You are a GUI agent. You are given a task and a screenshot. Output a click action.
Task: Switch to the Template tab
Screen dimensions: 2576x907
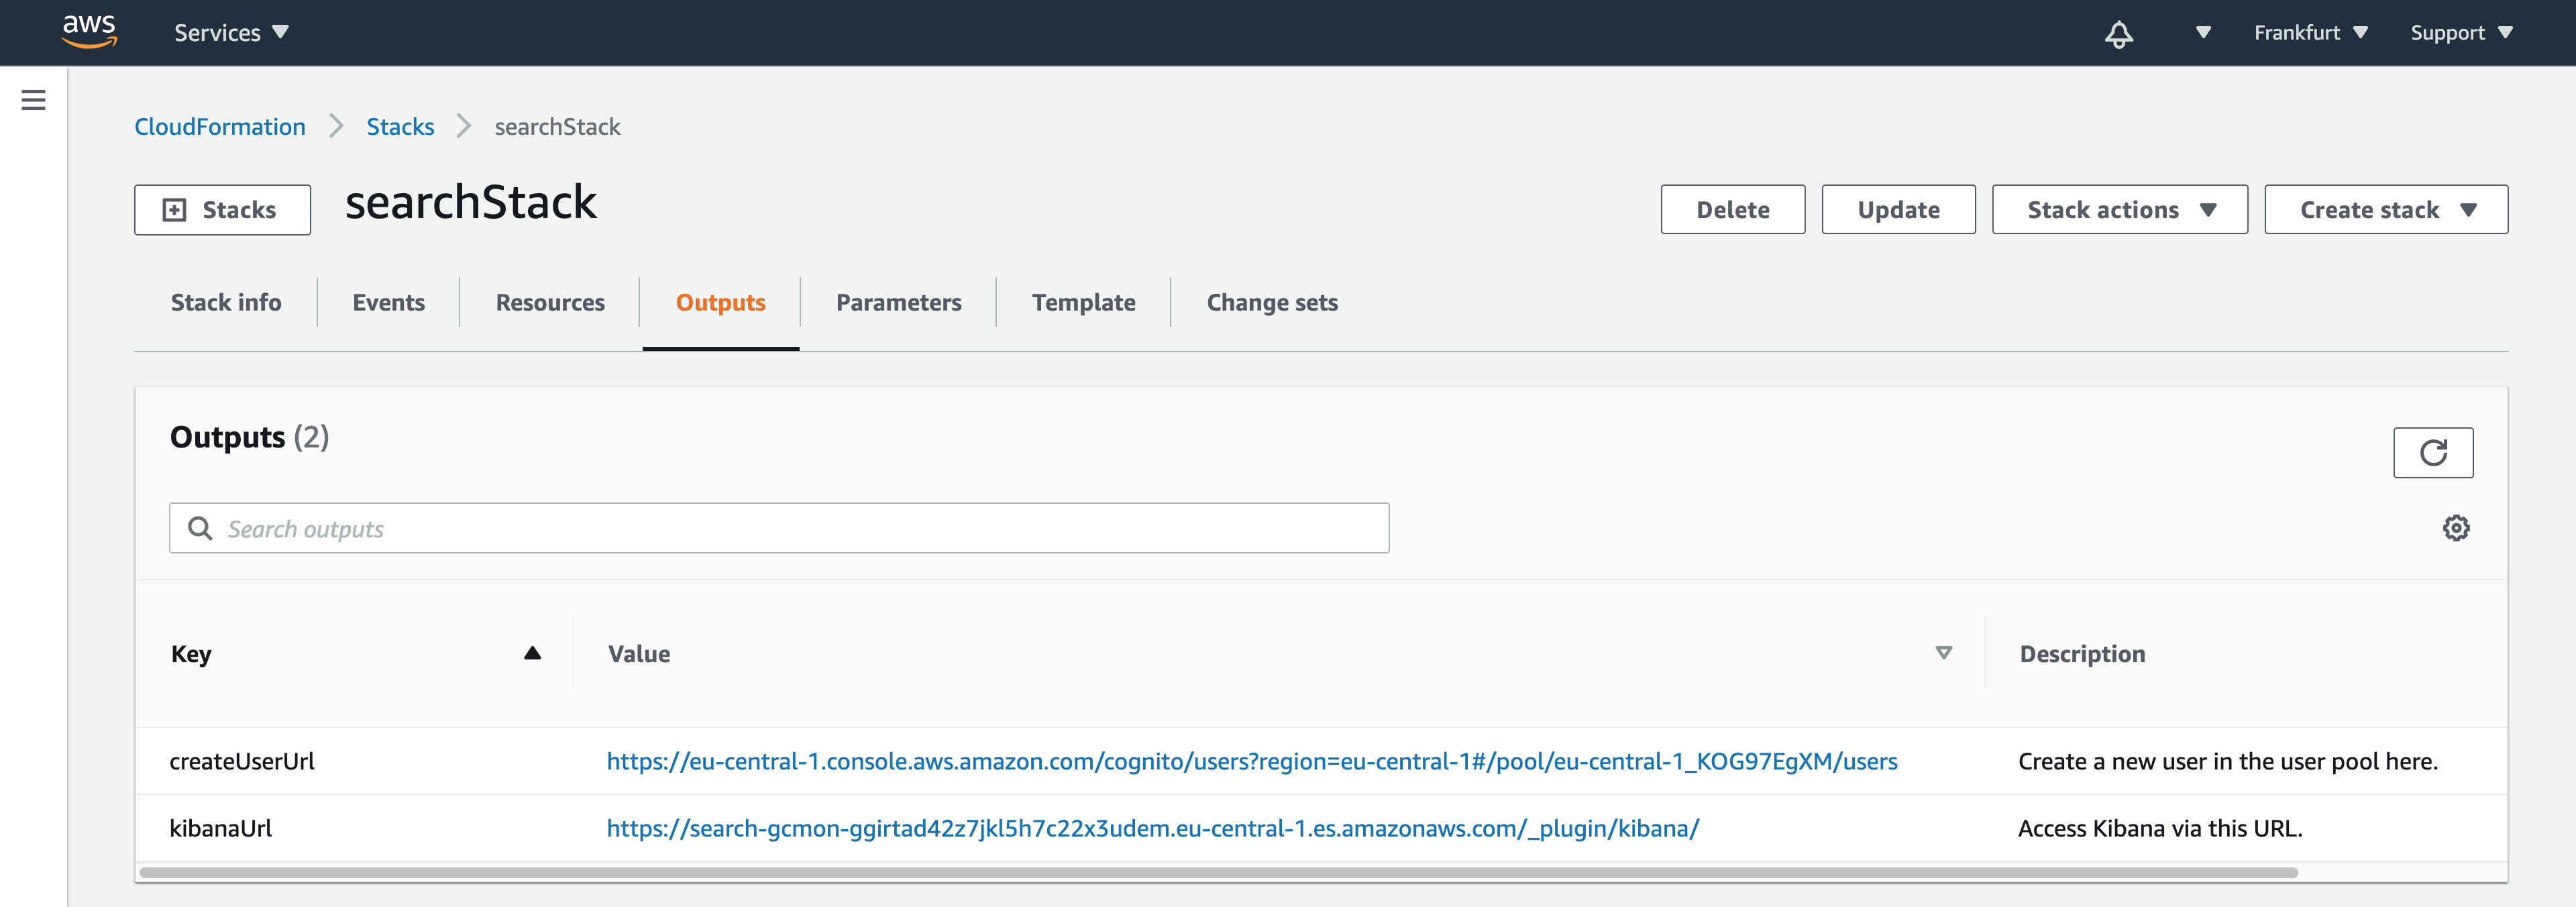1083,302
